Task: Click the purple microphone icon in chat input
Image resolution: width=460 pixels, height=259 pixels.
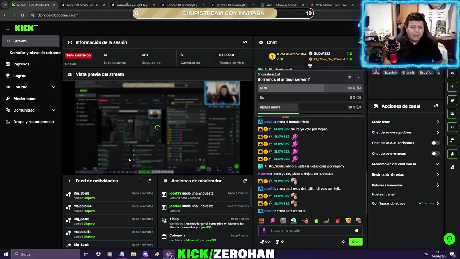Action: 264,231
